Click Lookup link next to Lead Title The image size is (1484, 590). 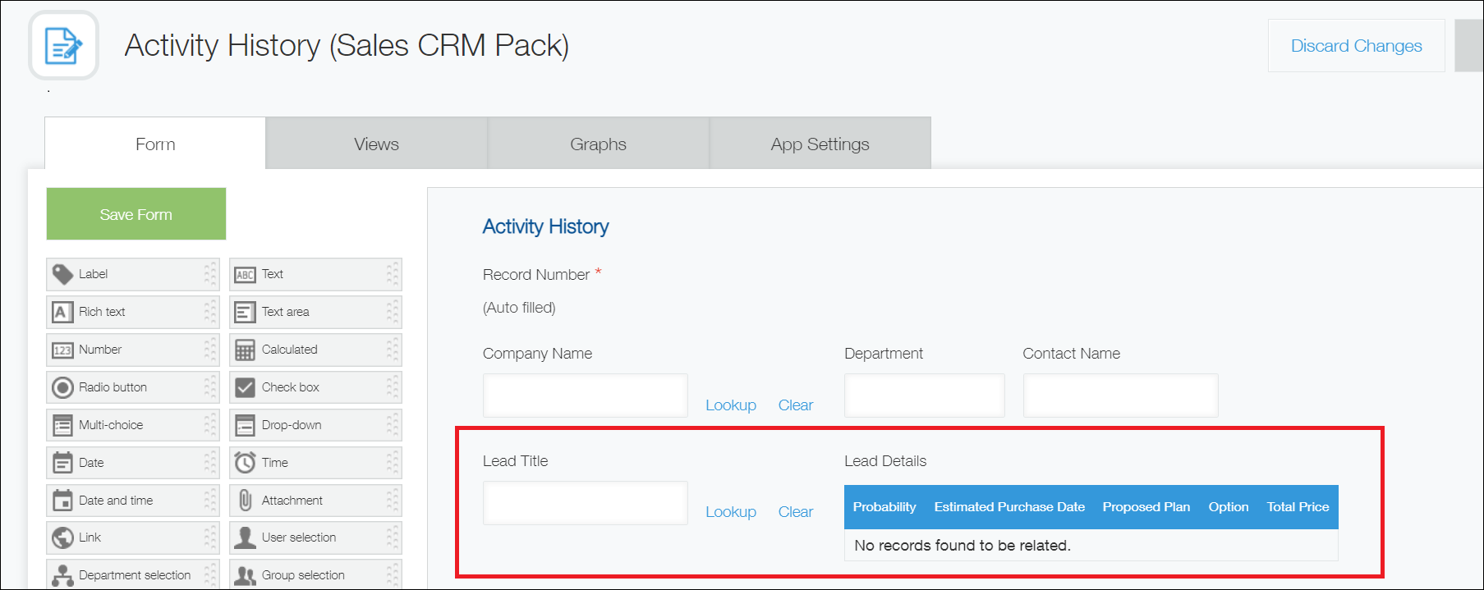point(730,512)
